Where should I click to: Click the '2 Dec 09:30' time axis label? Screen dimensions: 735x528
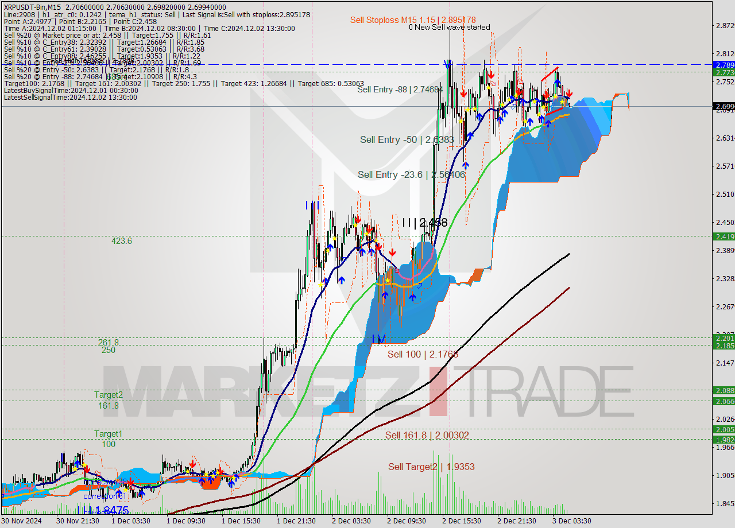406,521
